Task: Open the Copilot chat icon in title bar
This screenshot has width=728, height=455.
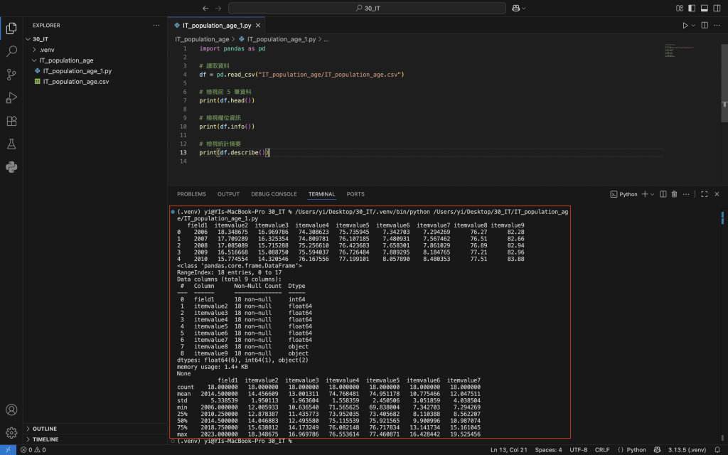Action: click(515, 9)
